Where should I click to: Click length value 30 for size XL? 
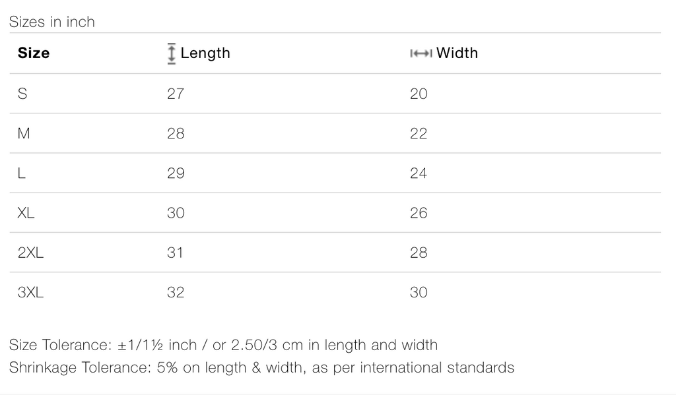[176, 213]
